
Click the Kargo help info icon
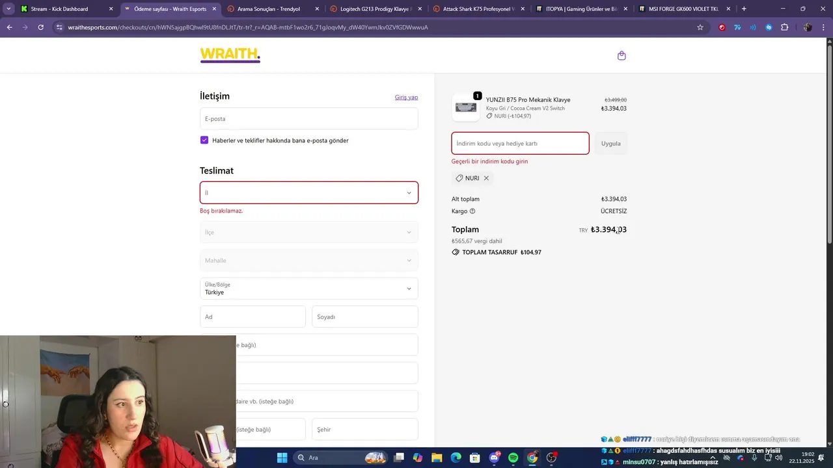click(472, 211)
